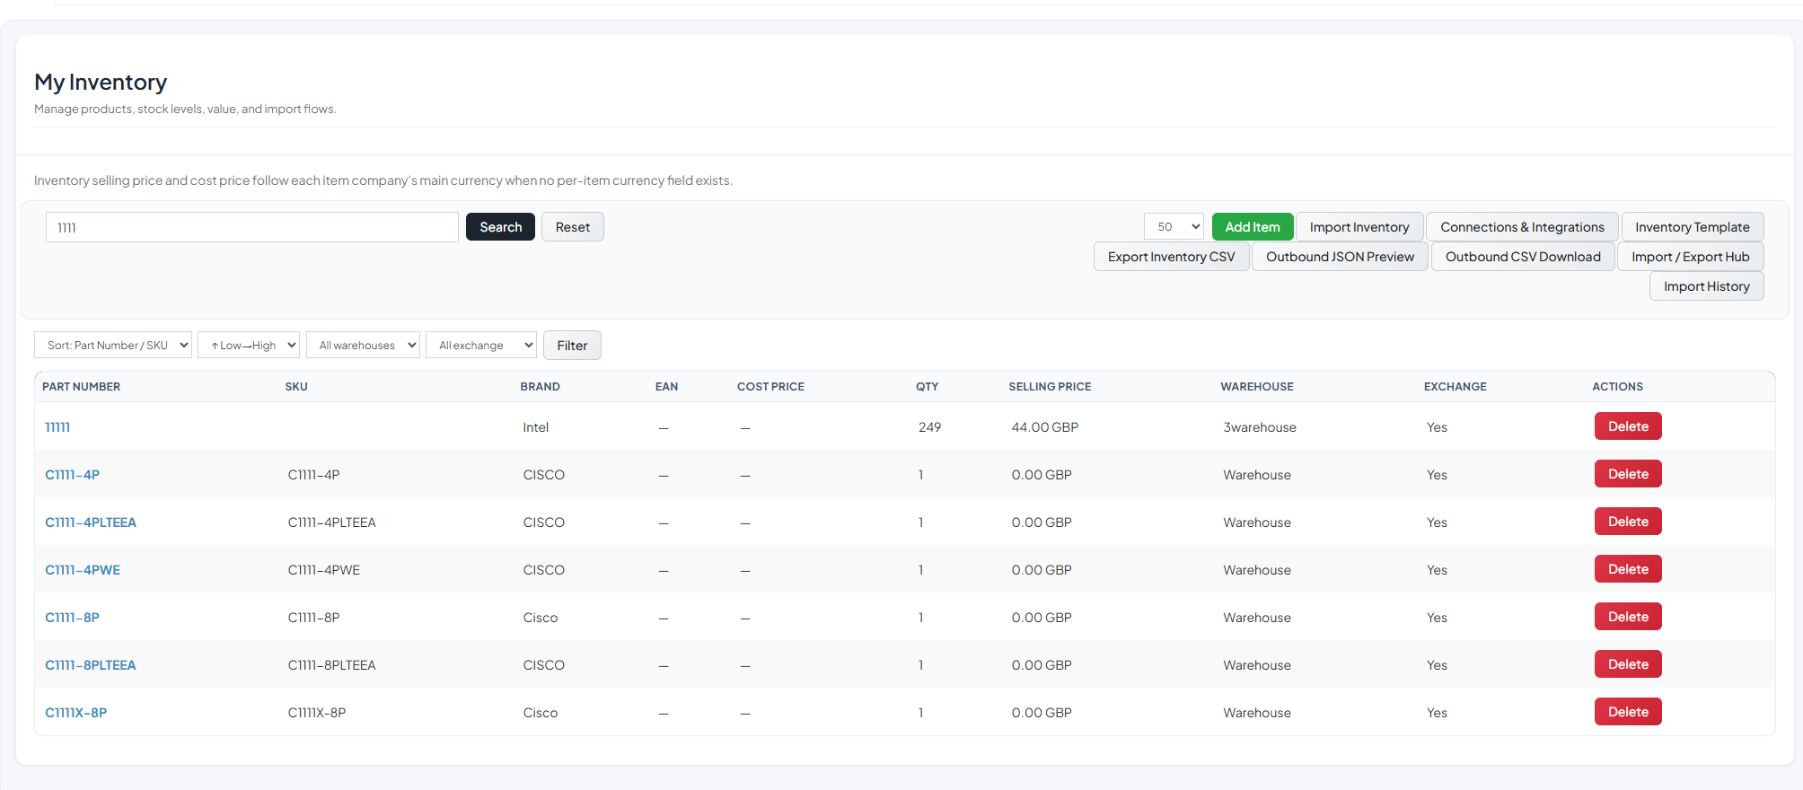Delete the C1111X-8P row

click(x=1628, y=712)
